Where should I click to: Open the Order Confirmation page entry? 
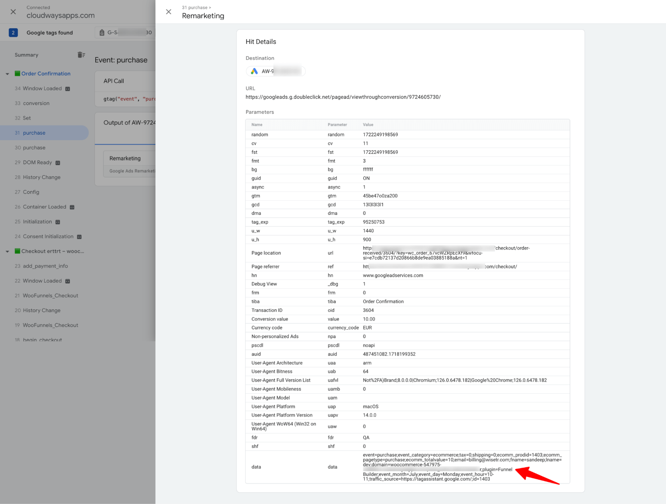(46, 74)
